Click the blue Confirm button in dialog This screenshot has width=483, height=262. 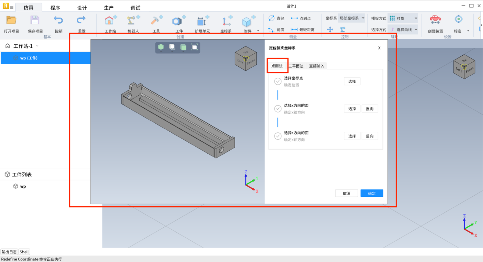[x=372, y=193]
